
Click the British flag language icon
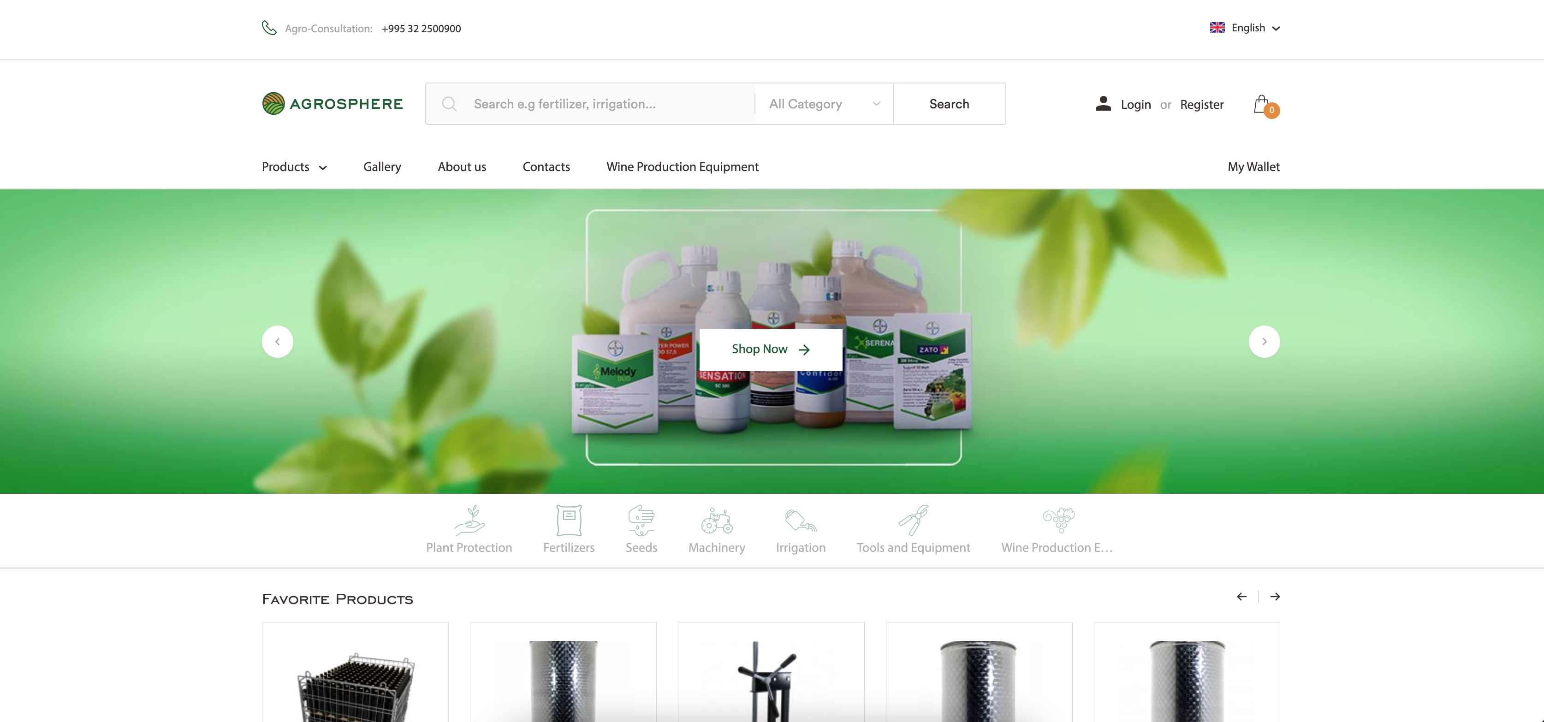pos(1217,27)
